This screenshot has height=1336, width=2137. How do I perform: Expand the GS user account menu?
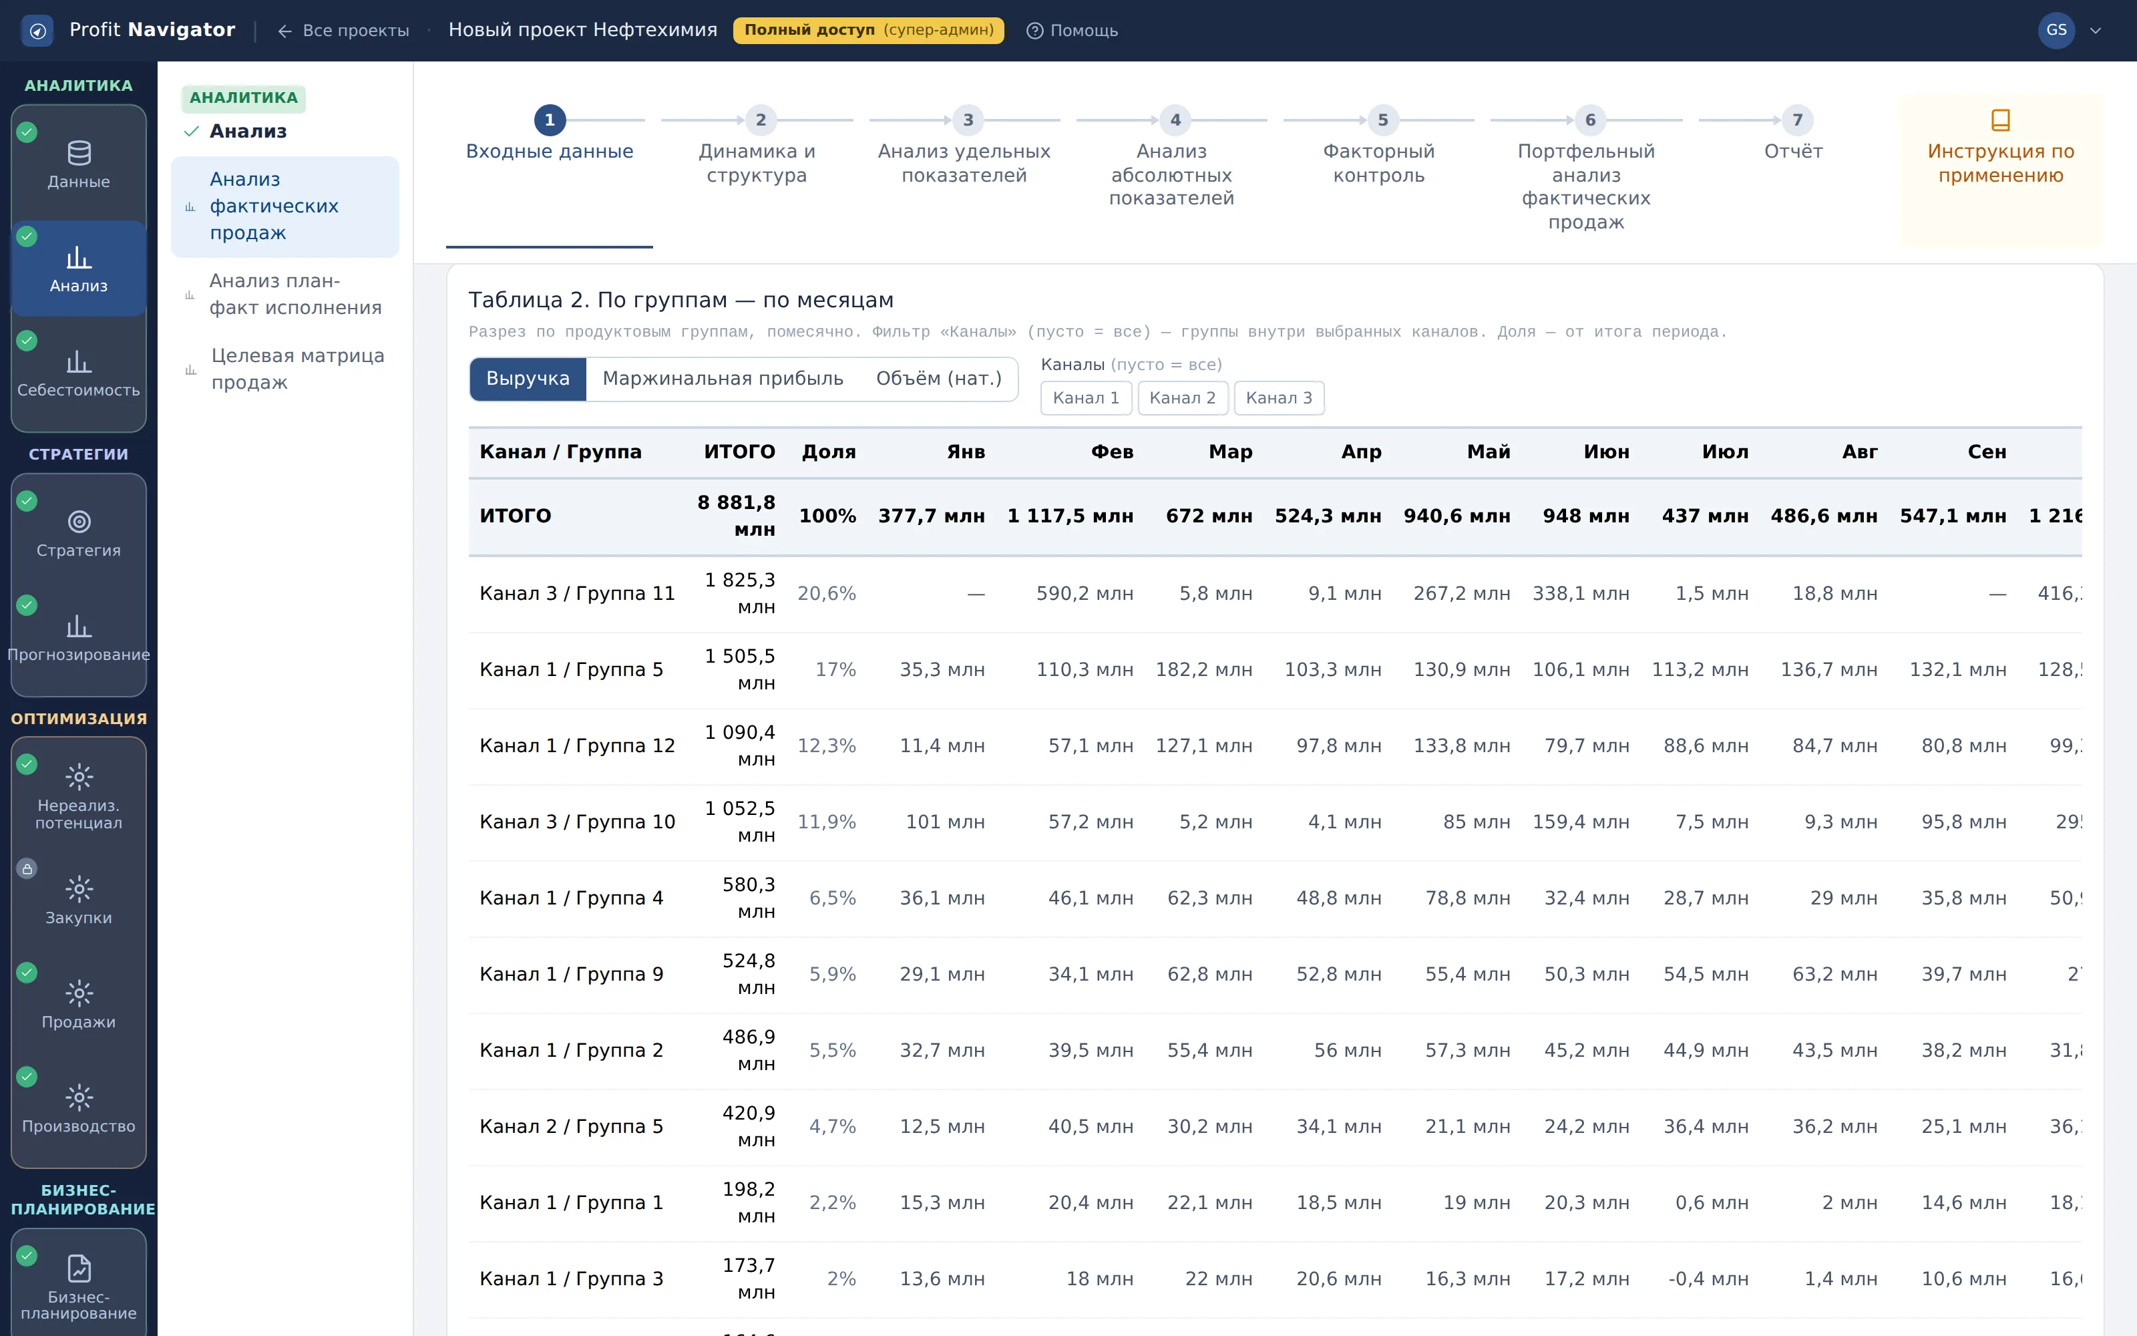tap(2070, 31)
